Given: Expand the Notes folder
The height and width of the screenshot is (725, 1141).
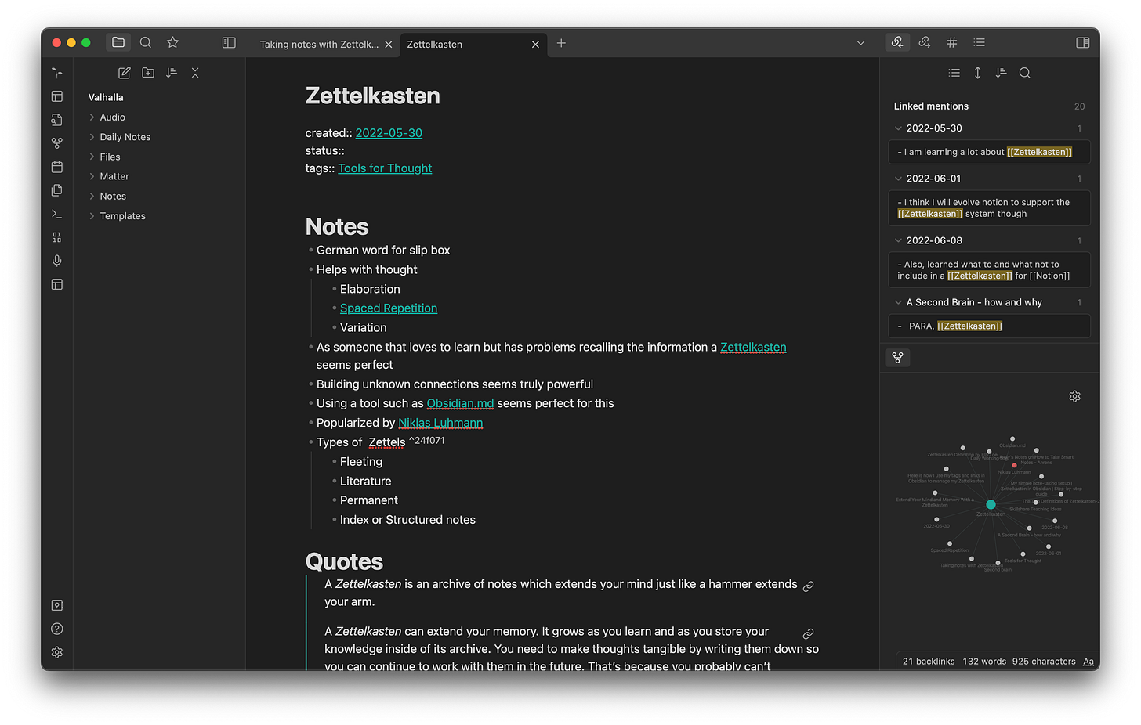Looking at the screenshot, I should point(92,196).
